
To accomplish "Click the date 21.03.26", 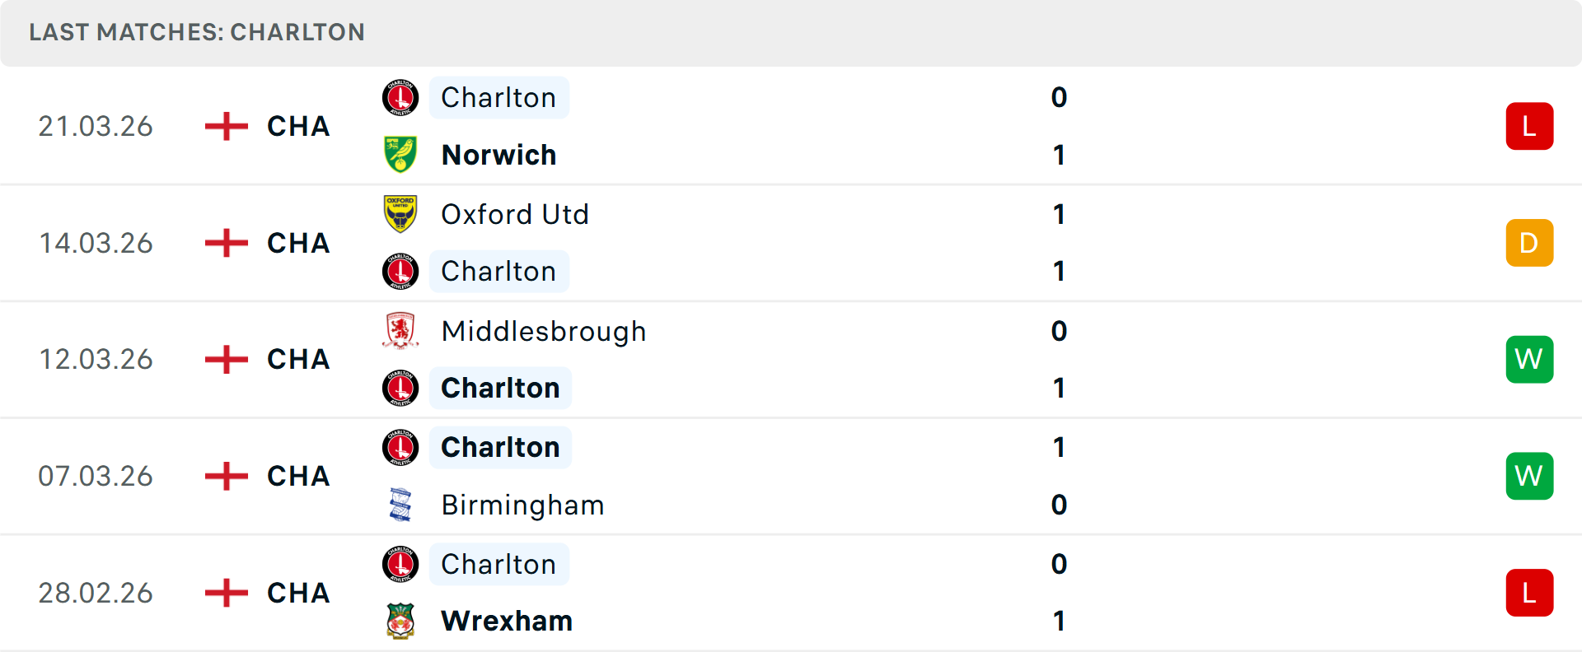I will [x=96, y=125].
